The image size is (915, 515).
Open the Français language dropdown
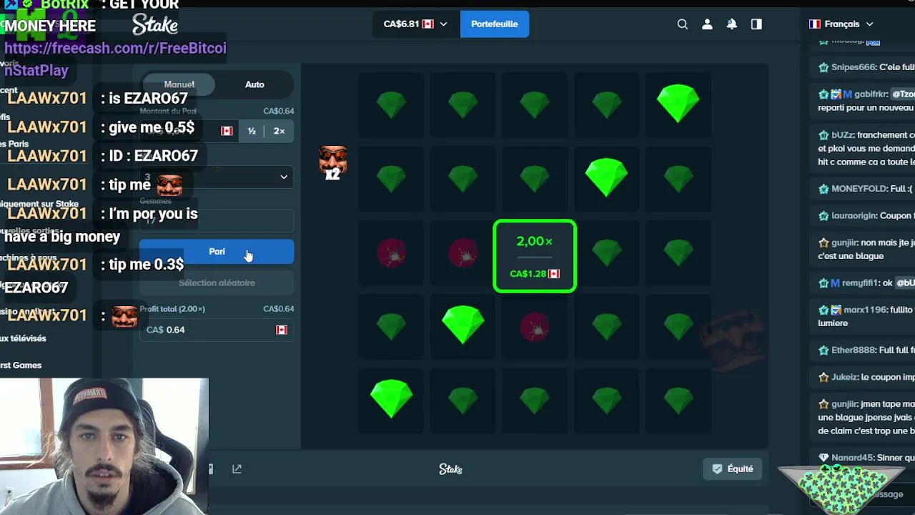pos(841,24)
